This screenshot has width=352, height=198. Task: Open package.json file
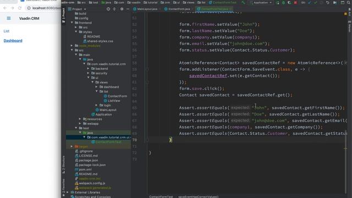pyautogui.click(x=86, y=160)
